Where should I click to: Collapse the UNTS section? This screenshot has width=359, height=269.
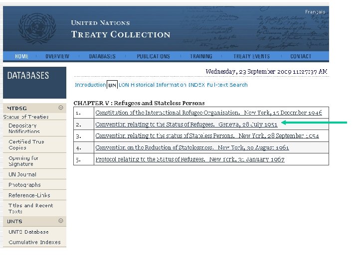pyautogui.click(x=61, y=221)
